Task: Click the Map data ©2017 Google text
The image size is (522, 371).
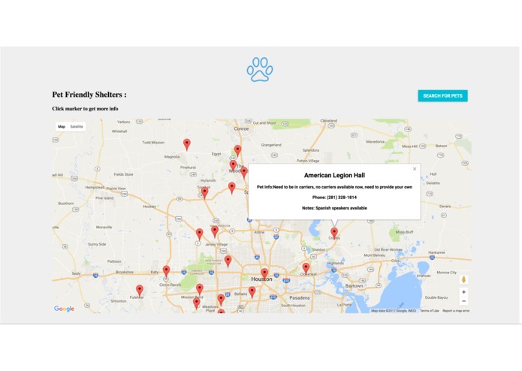Action: (394, 311)
